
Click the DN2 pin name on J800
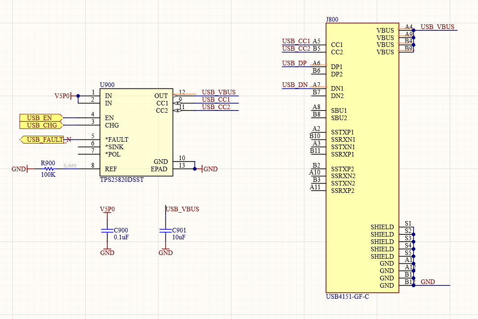(337, 96)
